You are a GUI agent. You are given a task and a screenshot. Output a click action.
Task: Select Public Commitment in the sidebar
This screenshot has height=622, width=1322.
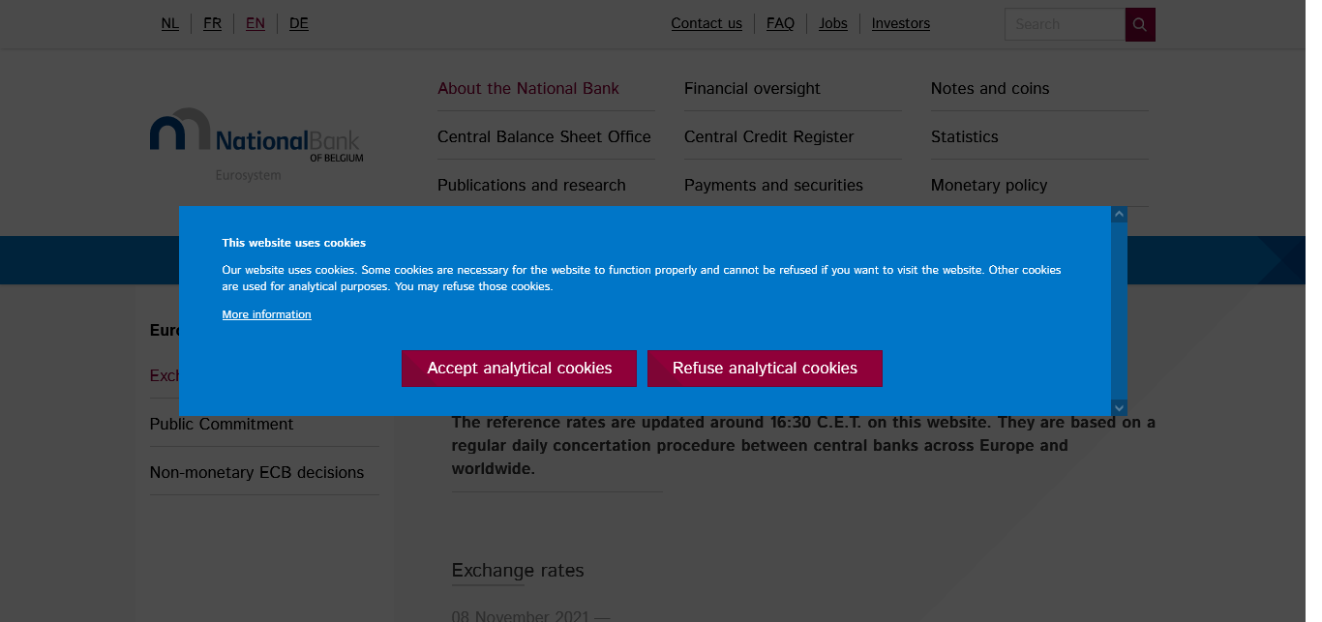click(222, 424)
